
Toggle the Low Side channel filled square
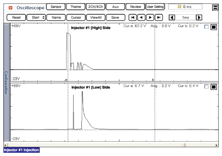pyautogui.click(x=213, y=87)
